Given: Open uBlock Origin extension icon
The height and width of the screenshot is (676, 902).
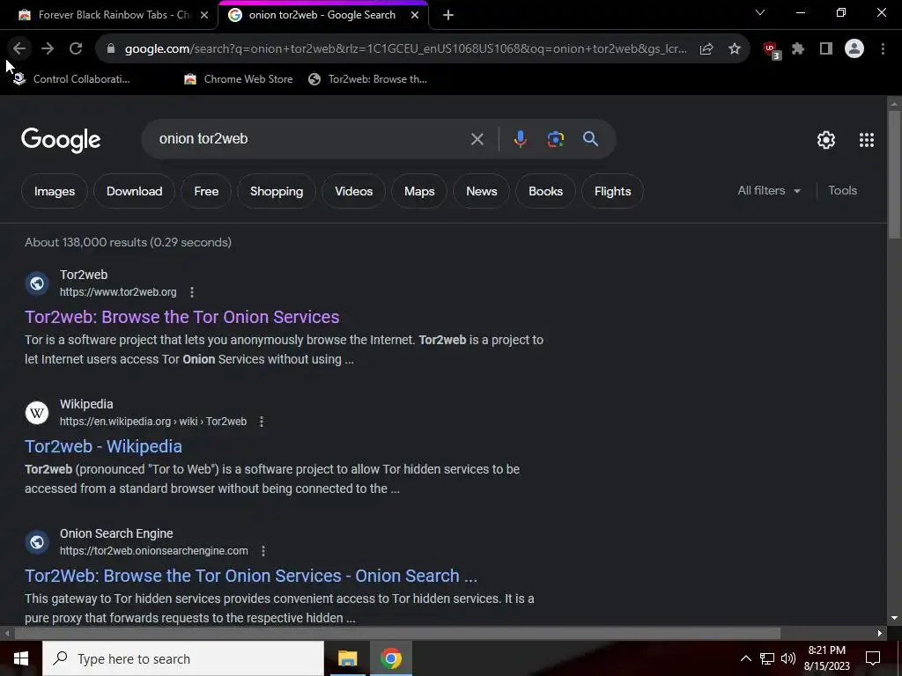Looking at the screenshot, I should (x=771, y=49).
